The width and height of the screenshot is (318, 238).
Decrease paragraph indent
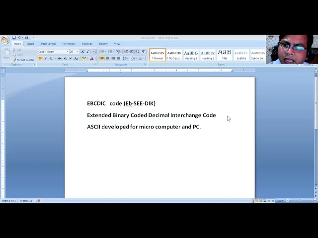[126, 52]
